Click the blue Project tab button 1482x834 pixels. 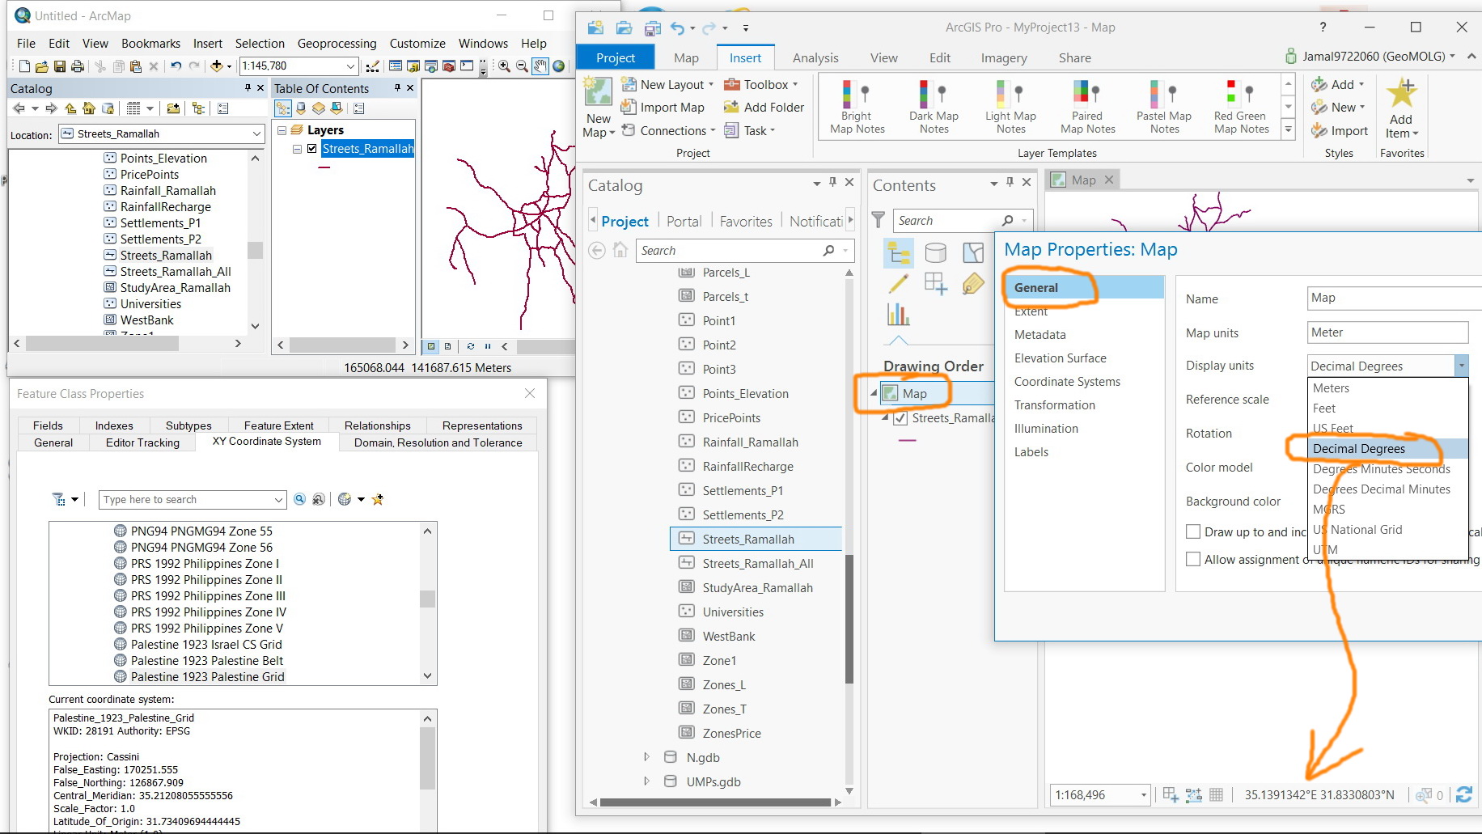click(616, 58)
